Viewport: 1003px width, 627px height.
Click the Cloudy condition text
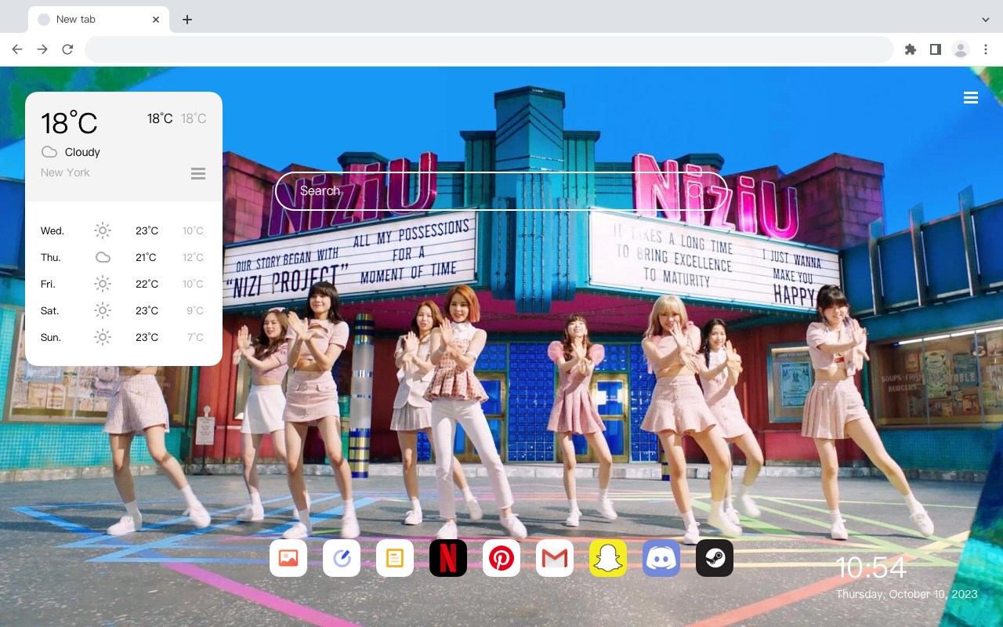coord(82,152)
